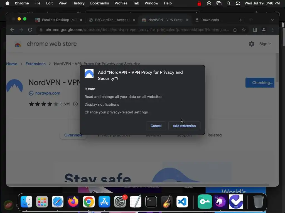Open Chrome three-dot menu
Viewport: 285px width, 213px height.
click(x=273, y=30)
